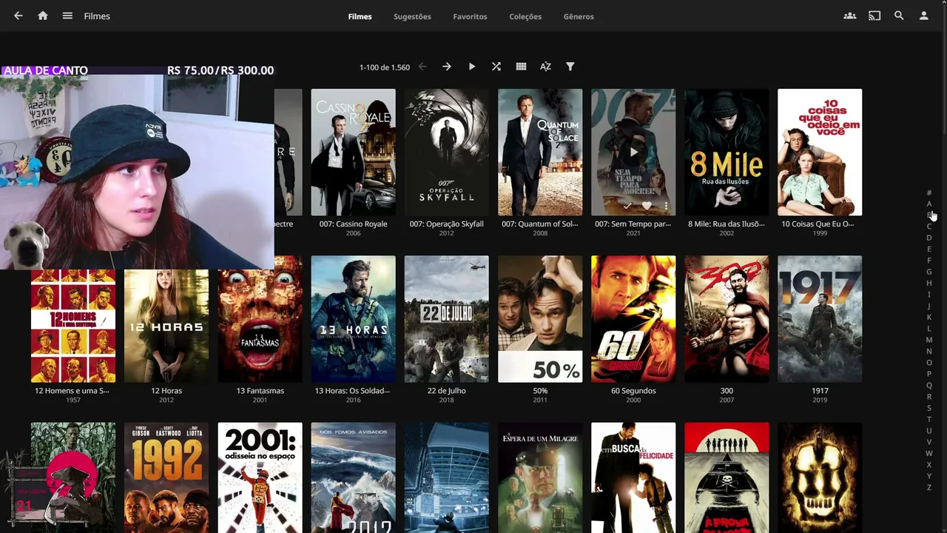Switch to the Coleções tab

[525, 16]
